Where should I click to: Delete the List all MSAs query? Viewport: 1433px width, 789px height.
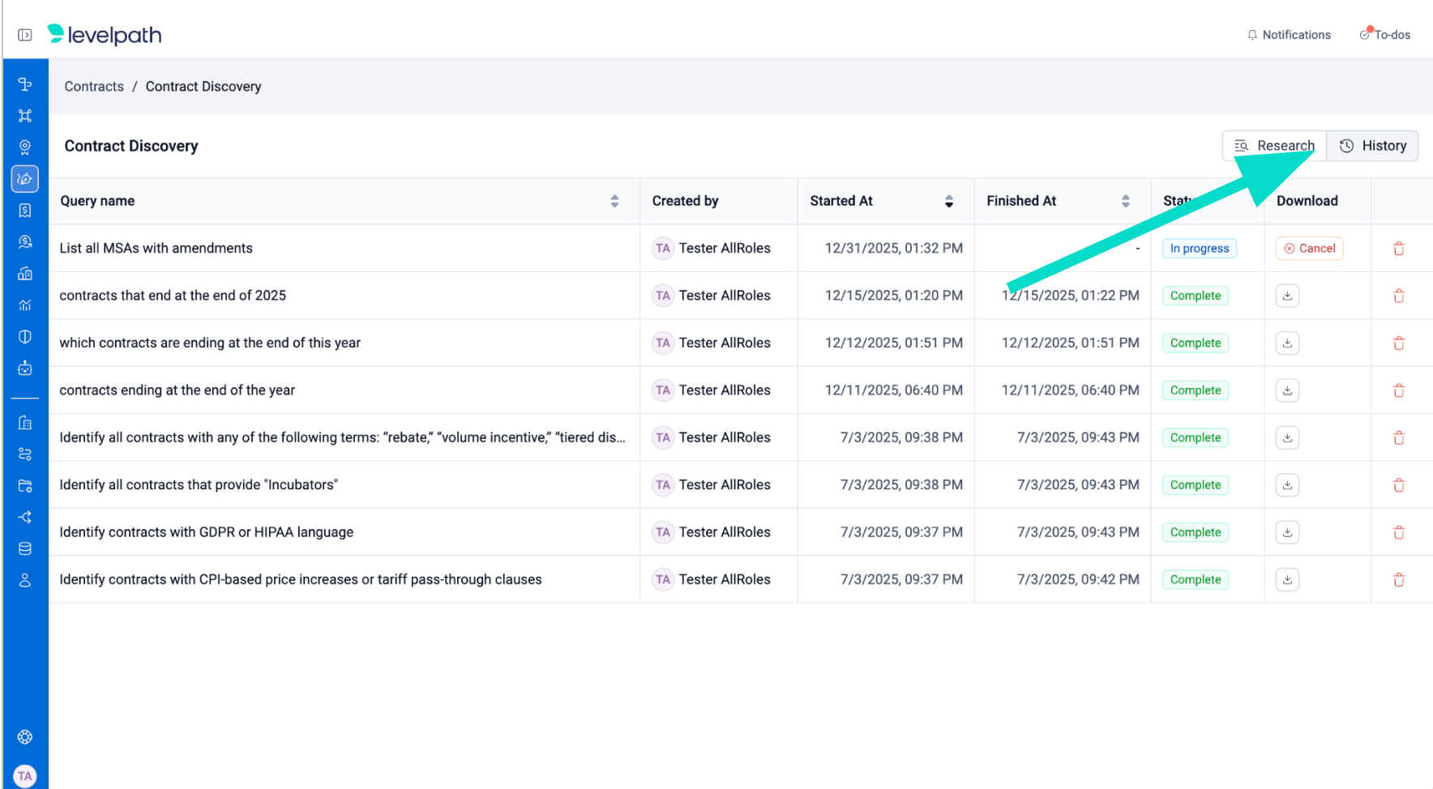click(x=1398, y=249)
